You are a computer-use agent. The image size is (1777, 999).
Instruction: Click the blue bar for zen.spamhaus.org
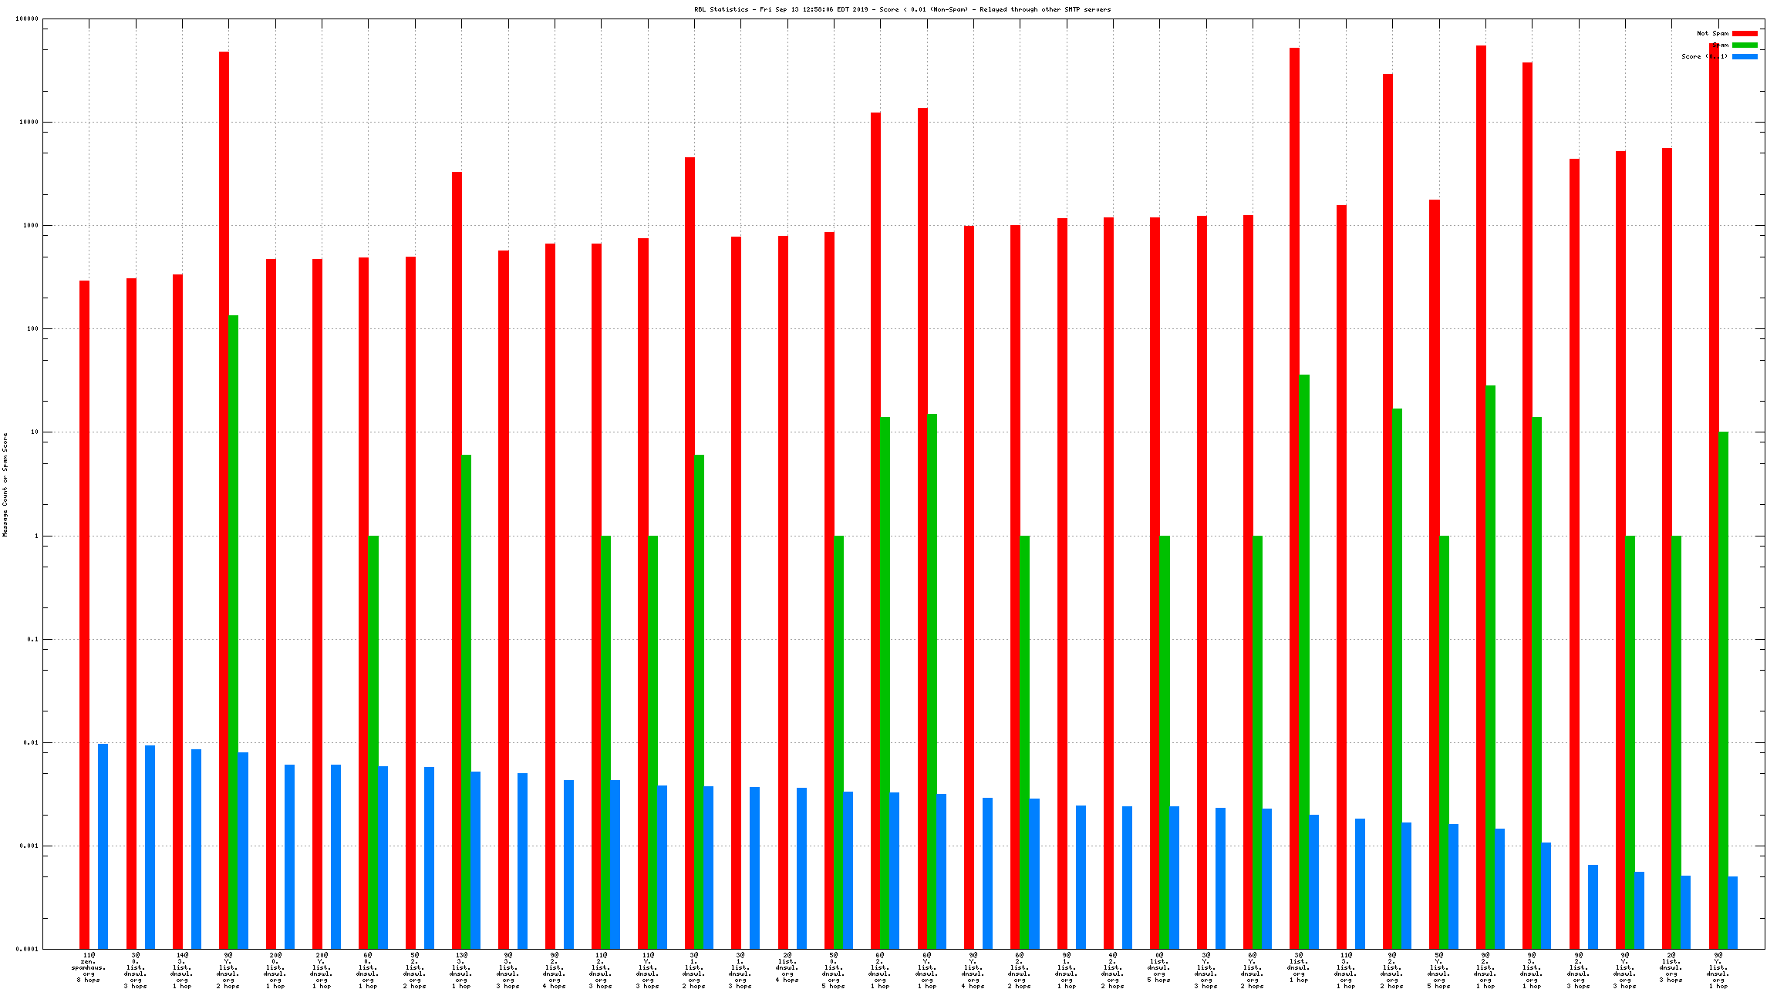(x=103, y=846)
